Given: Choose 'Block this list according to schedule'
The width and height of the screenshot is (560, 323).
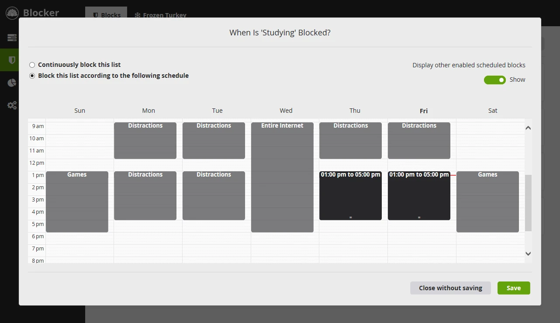Looking at the screenshot, I should pos(32,76).
